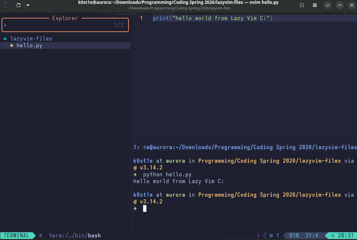Click line number 1 in the editor
This screenshot has width=357, height=240.
(x=142, y=18)
